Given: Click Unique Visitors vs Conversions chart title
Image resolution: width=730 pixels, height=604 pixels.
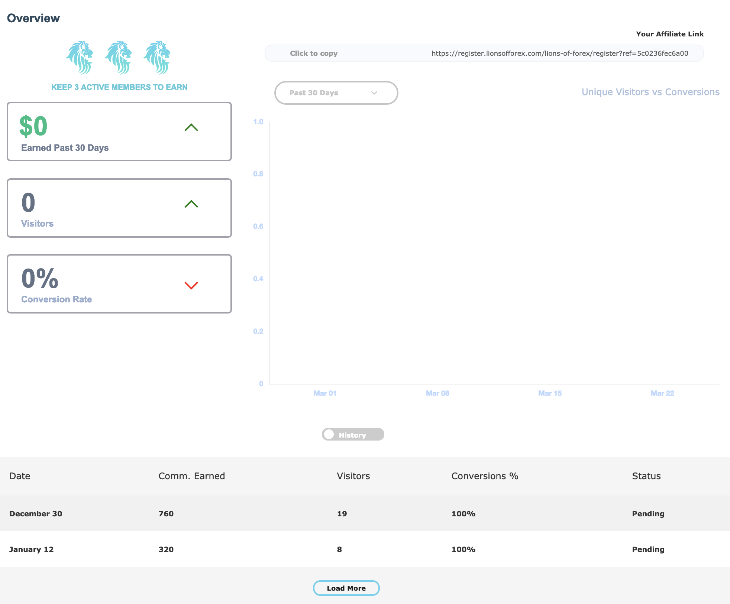Looking at the screenshot, I should (x=650, y=92).
